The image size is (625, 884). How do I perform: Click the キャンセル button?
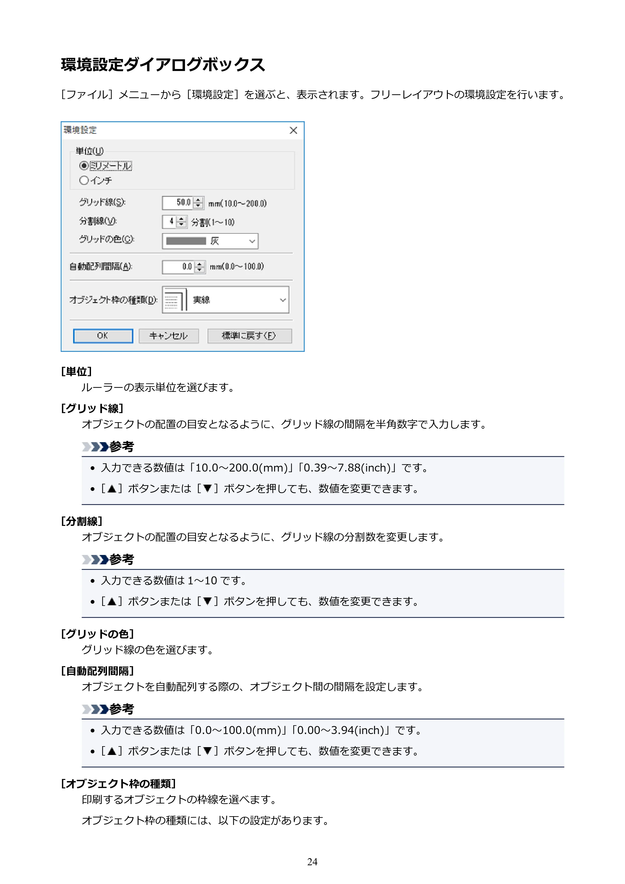point(169,336)
